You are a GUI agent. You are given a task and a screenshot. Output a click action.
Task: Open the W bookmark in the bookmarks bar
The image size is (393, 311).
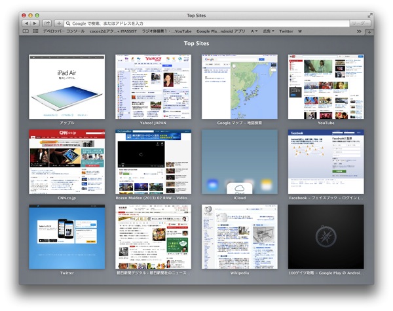click(300, 31)
